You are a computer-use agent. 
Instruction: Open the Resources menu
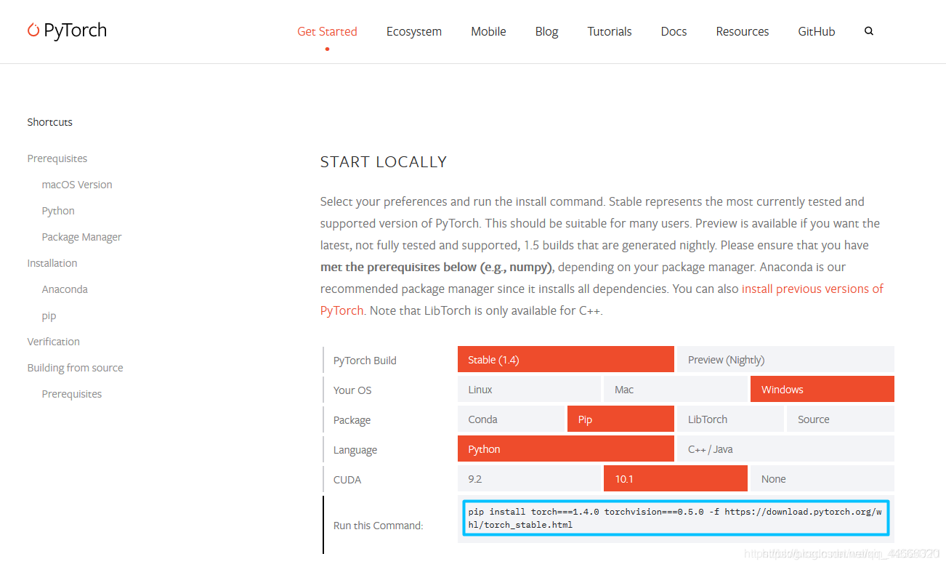pos(743,31)
